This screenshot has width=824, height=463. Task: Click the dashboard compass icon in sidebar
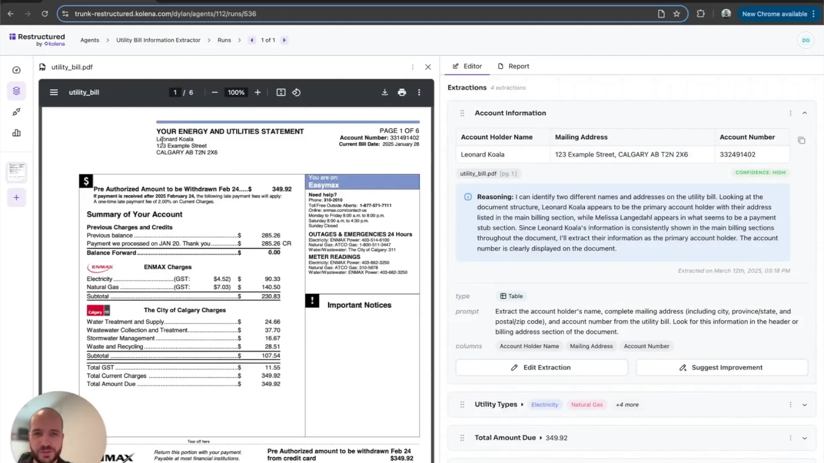tap(16, 70)
